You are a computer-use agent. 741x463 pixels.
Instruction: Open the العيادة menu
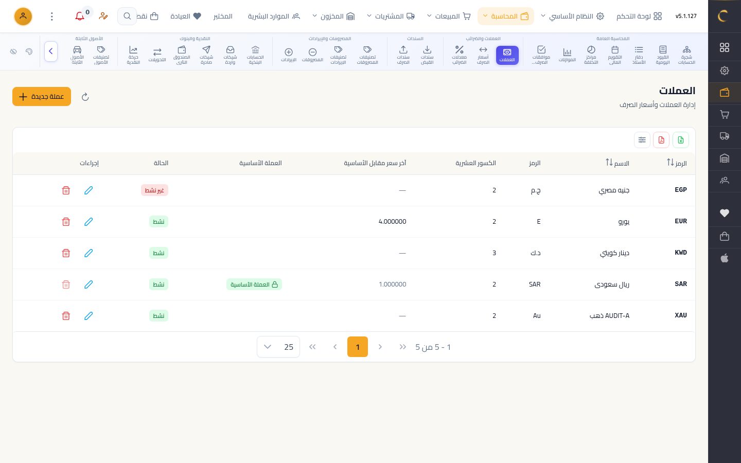coord(186,16)
